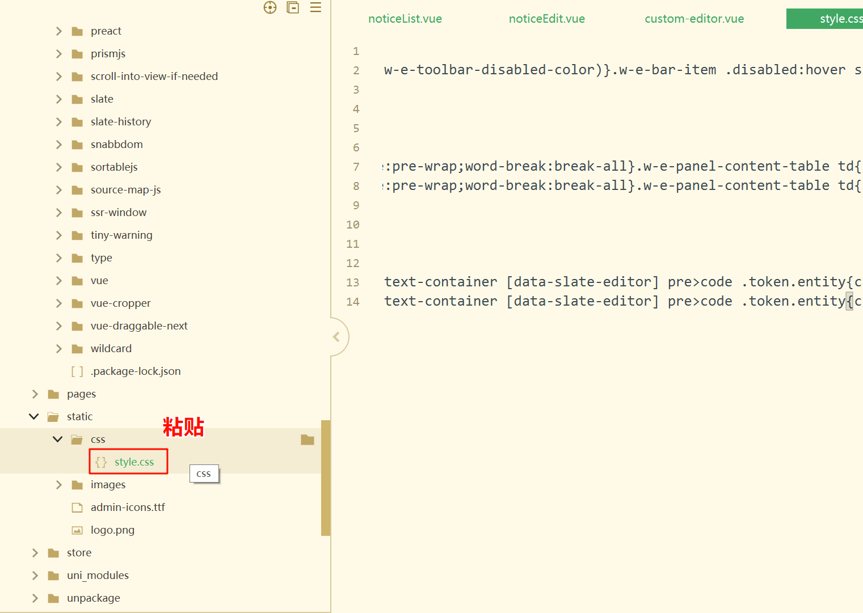Select the admin-icons.ttf file name
This screenshot has height=613, width=863.
point(128,508)
